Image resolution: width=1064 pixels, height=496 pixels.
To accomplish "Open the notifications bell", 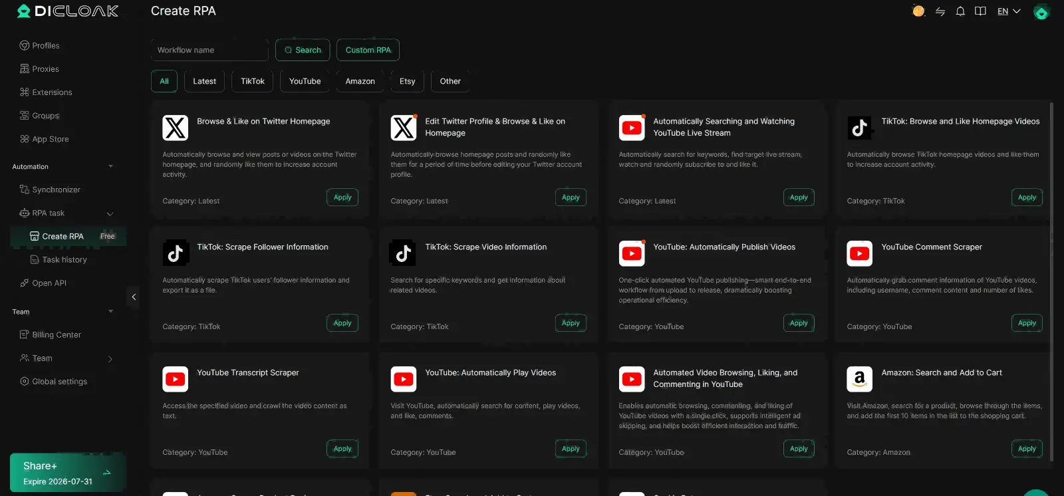I will pos(960,11).
